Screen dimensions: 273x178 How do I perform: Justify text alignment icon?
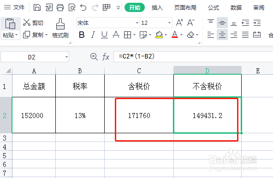tap(245, 35)
